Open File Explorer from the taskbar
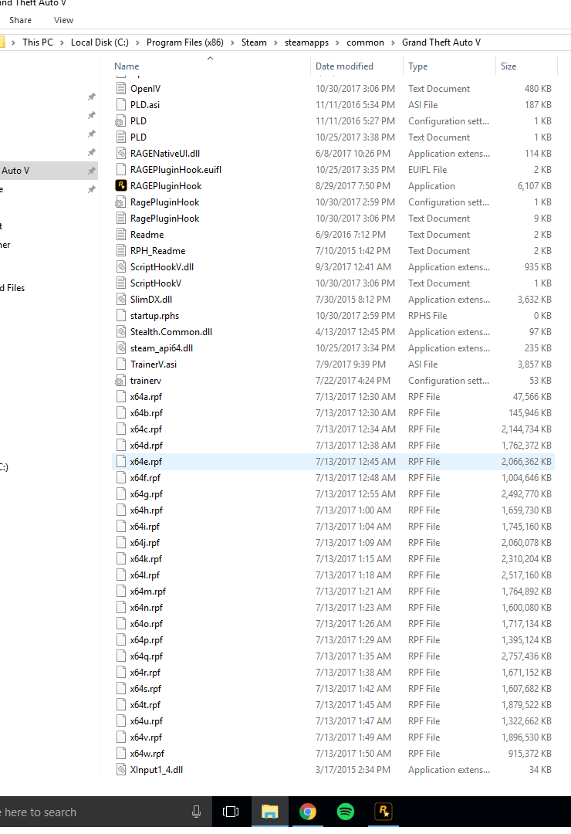 269,812
